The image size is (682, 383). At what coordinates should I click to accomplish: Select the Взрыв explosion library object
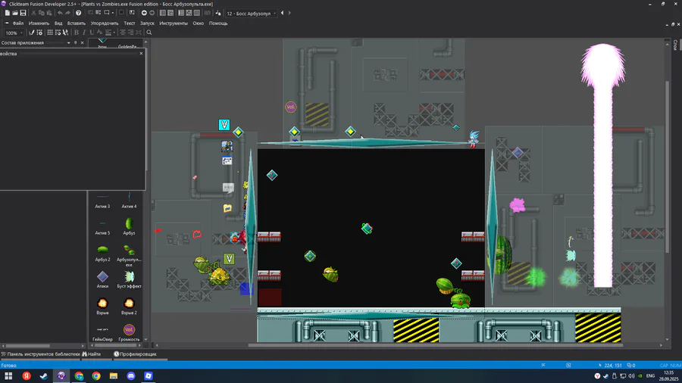[102, 306]
